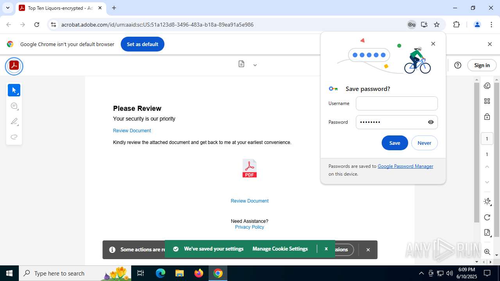Rotate the page view icon

click(487, 217)
